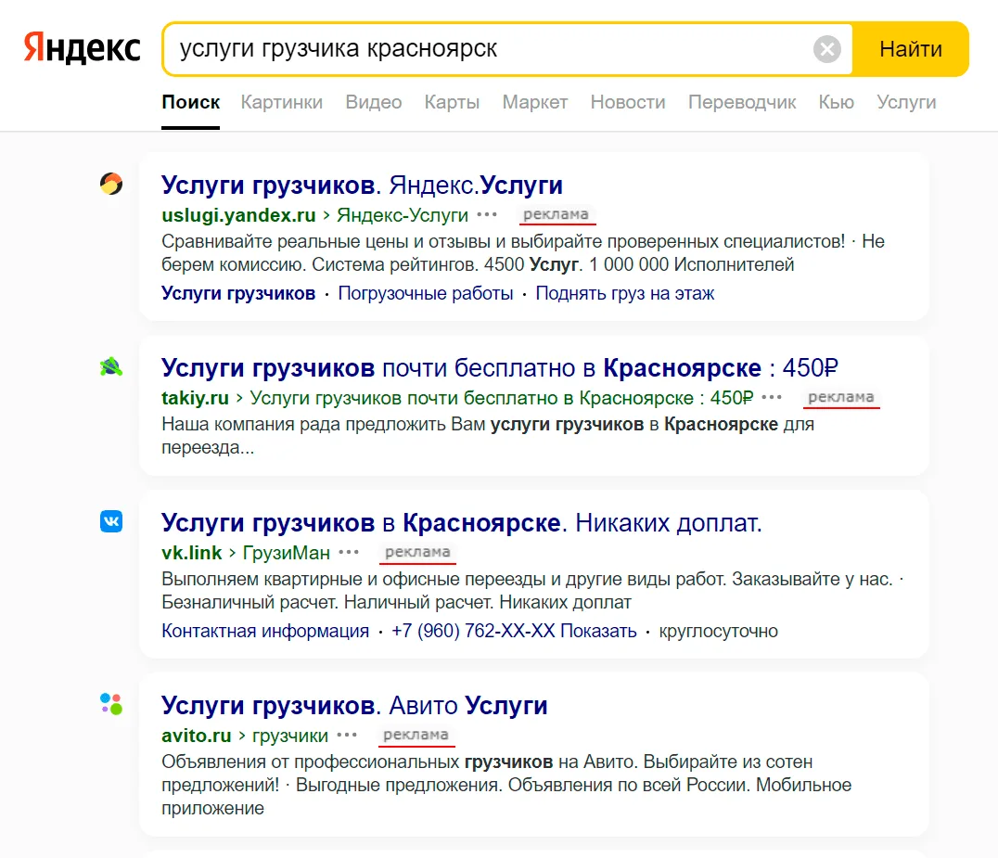
Task: Open 'Услуги грузчиков почти бесплатно' result title
Action: (500, 368)
